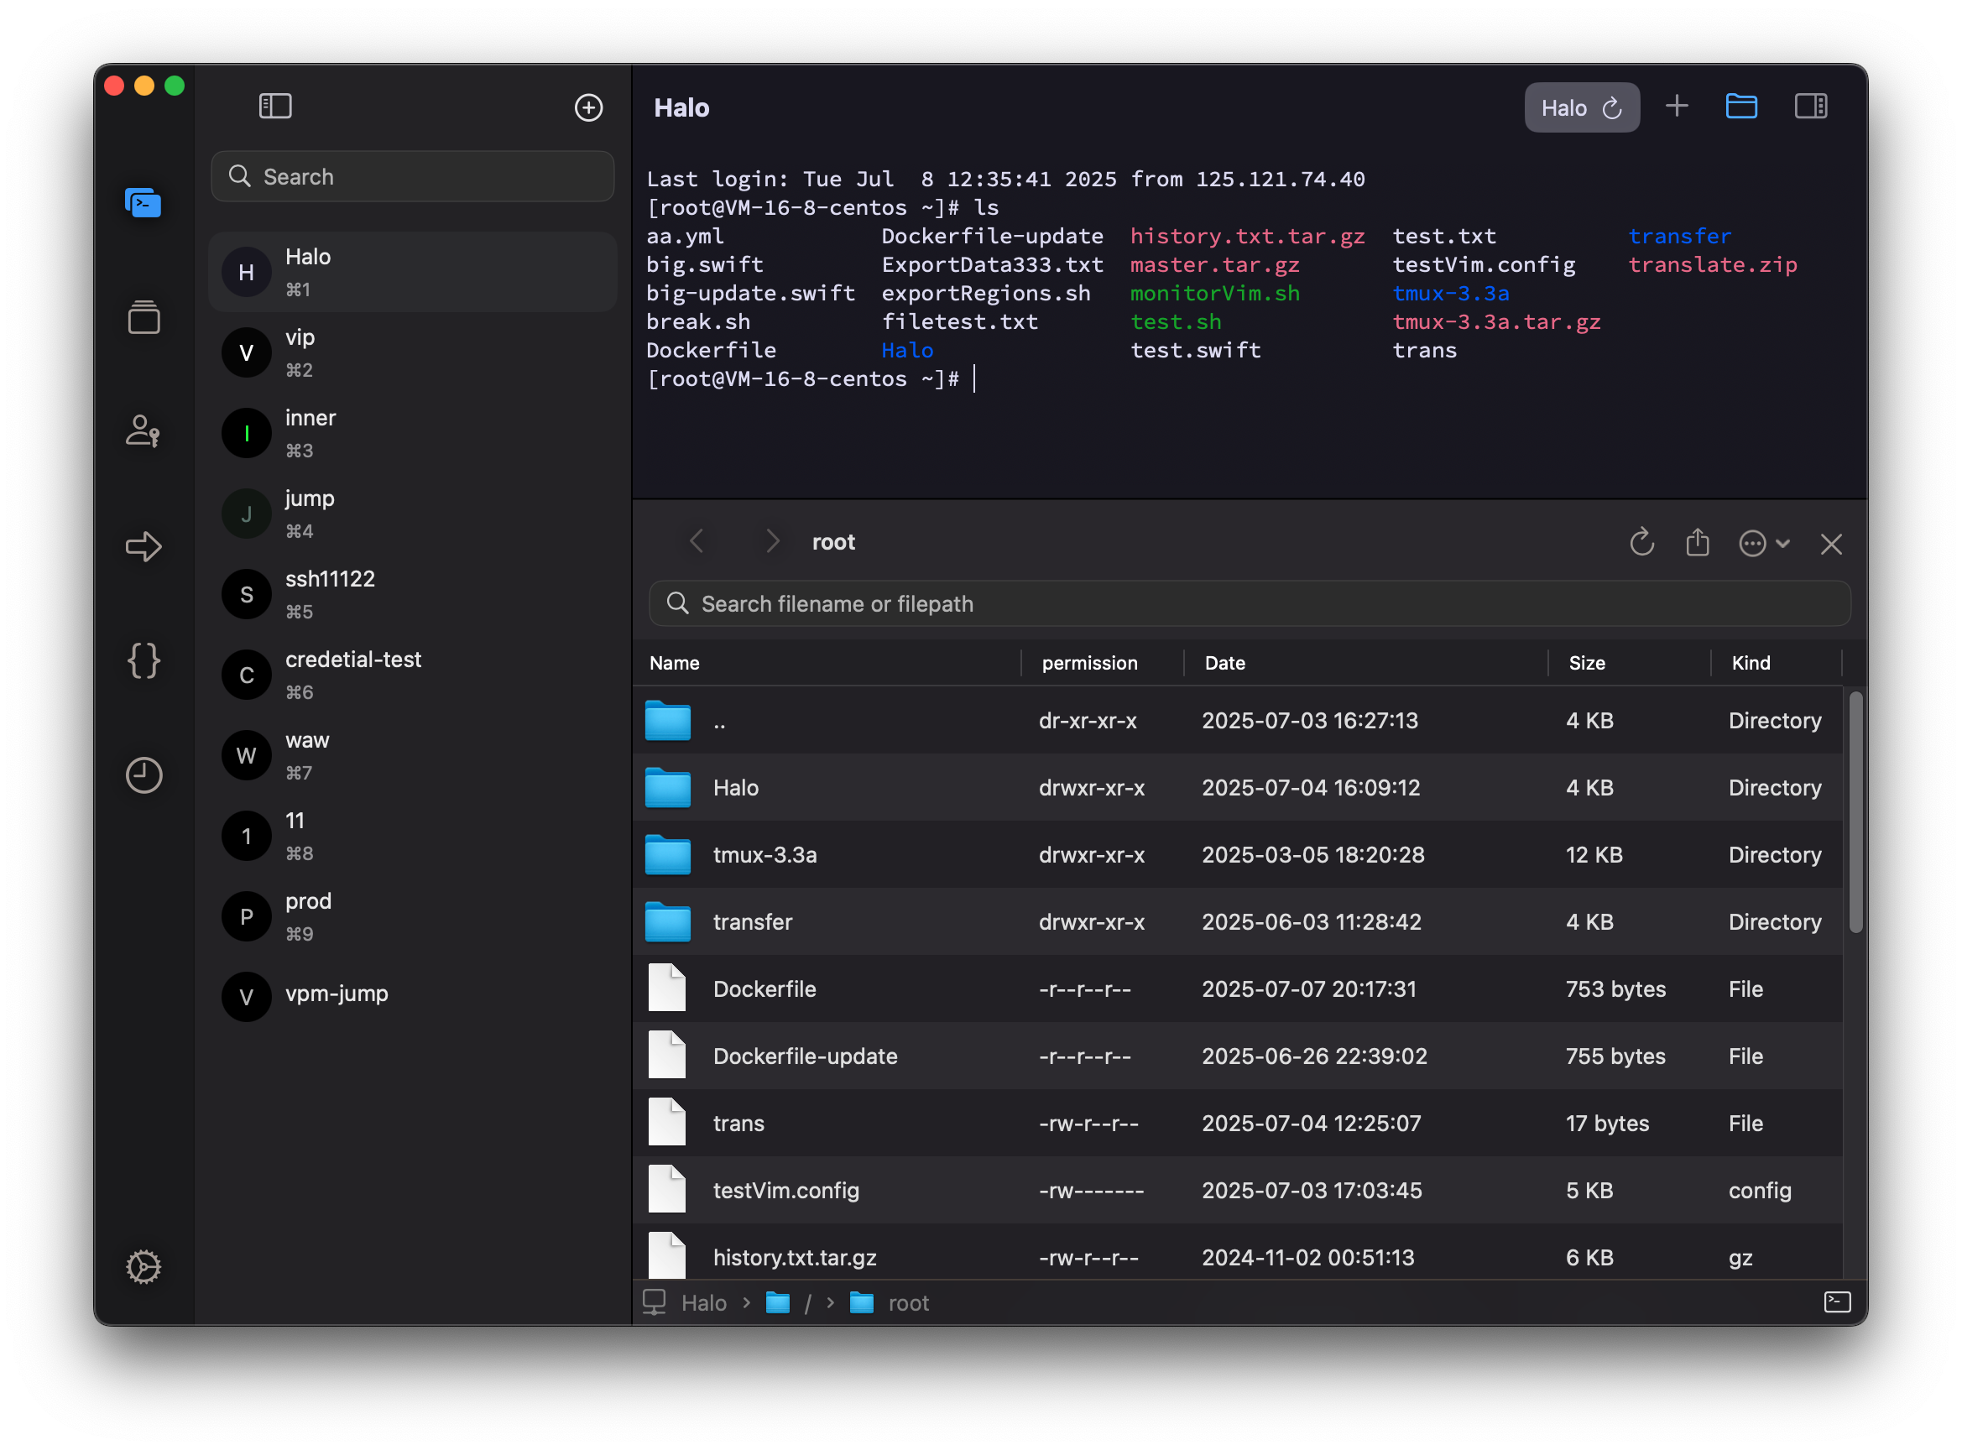Open the keychain user-key sidebar icon
Image resolution: width=1962 pixels, height=1450 pixels.
(144, 431)
